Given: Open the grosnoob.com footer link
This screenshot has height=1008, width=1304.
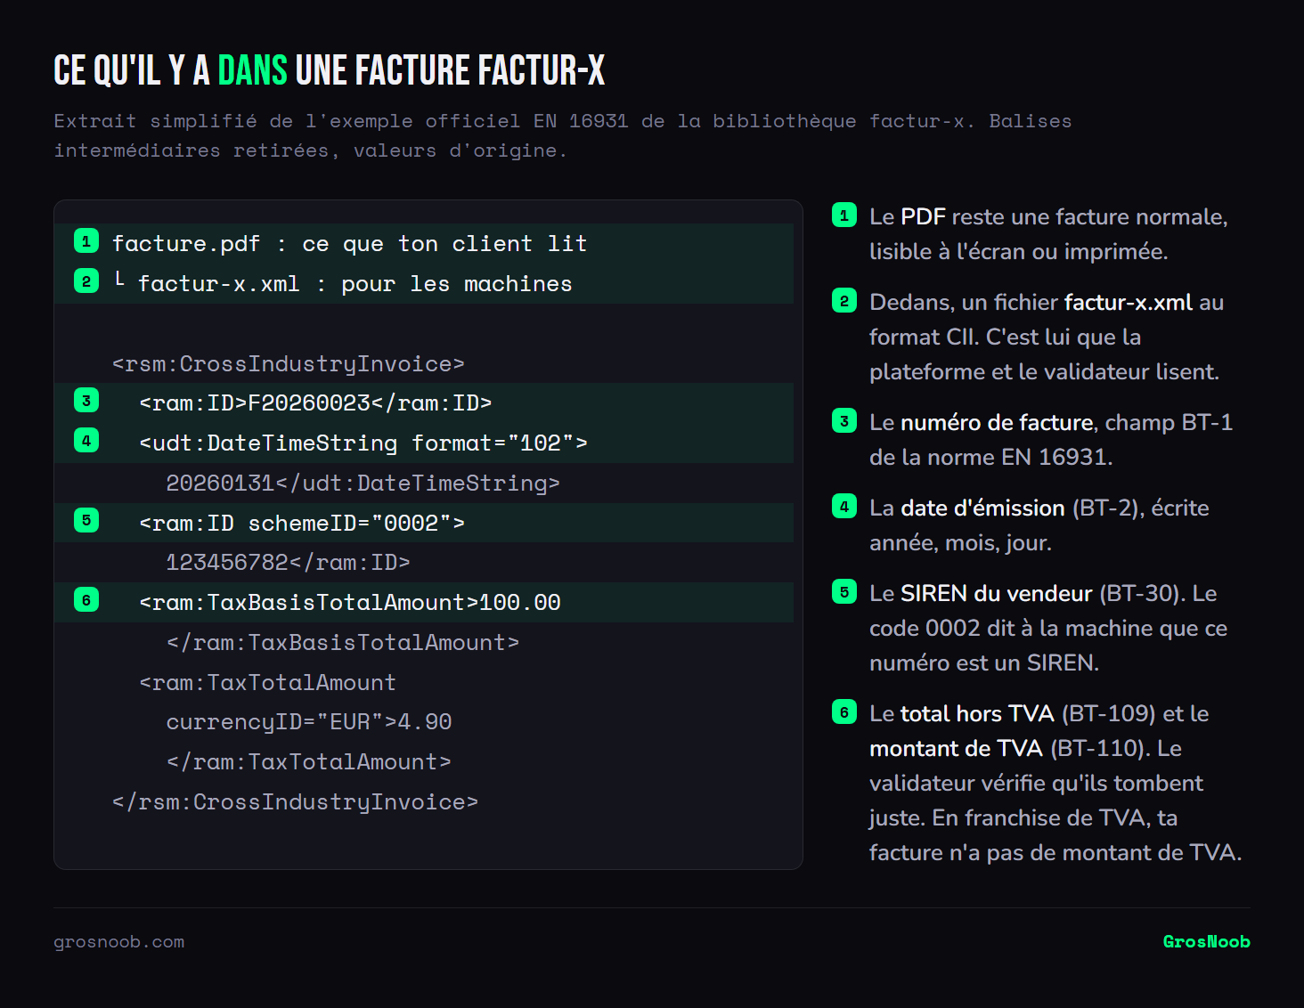Looking at the screenshot, I should (x=119, y=941).
